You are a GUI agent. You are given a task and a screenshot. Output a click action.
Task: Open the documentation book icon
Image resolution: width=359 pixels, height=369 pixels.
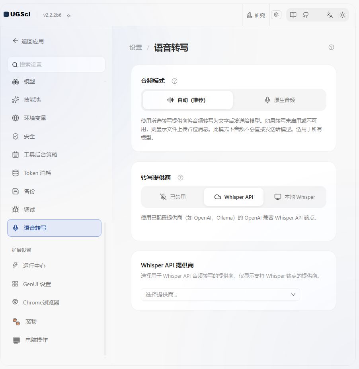tap(293, 15)
